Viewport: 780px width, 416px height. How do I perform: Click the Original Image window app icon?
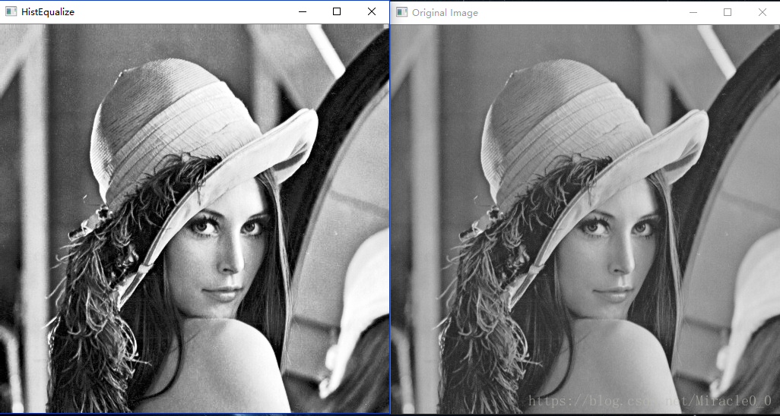click(x=401, y=12)
